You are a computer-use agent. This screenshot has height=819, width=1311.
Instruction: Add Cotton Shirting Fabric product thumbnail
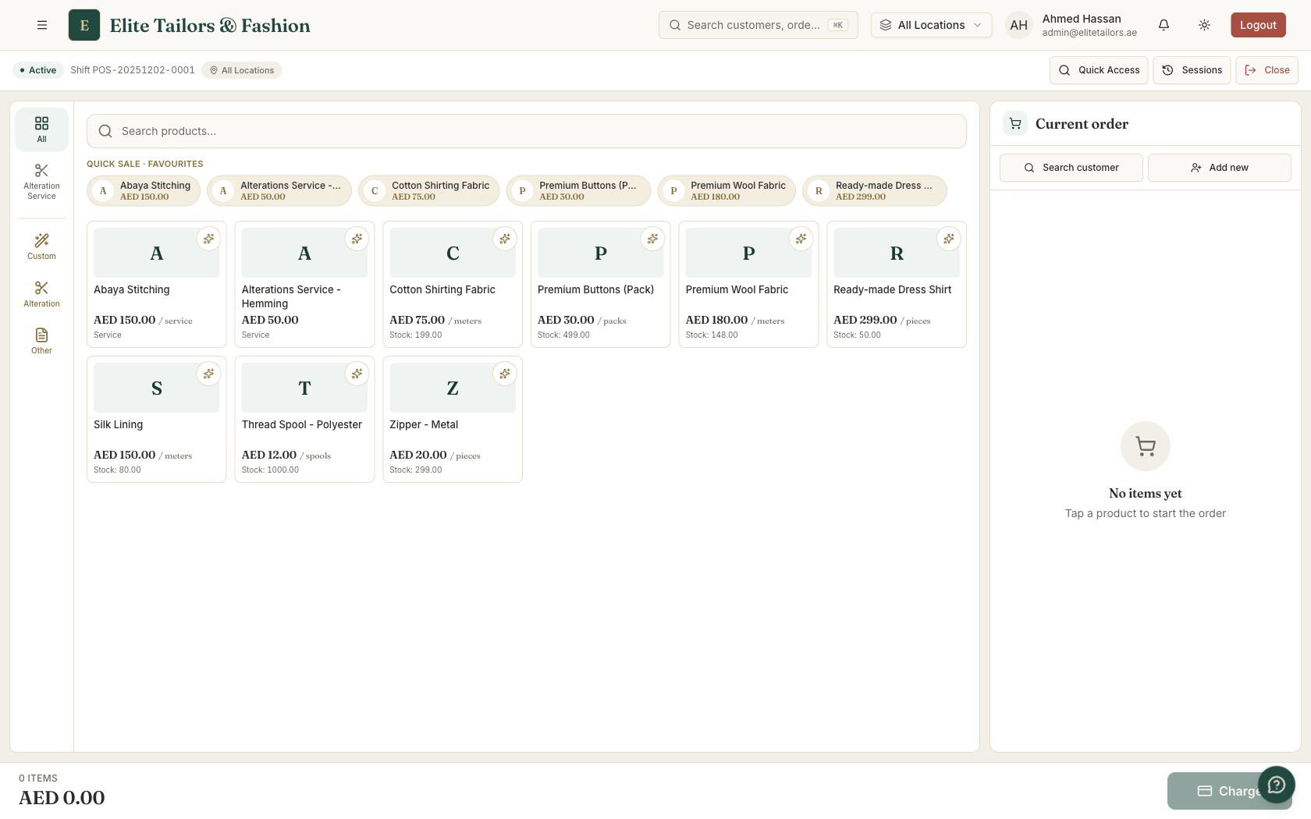click(x=453, y=253)
